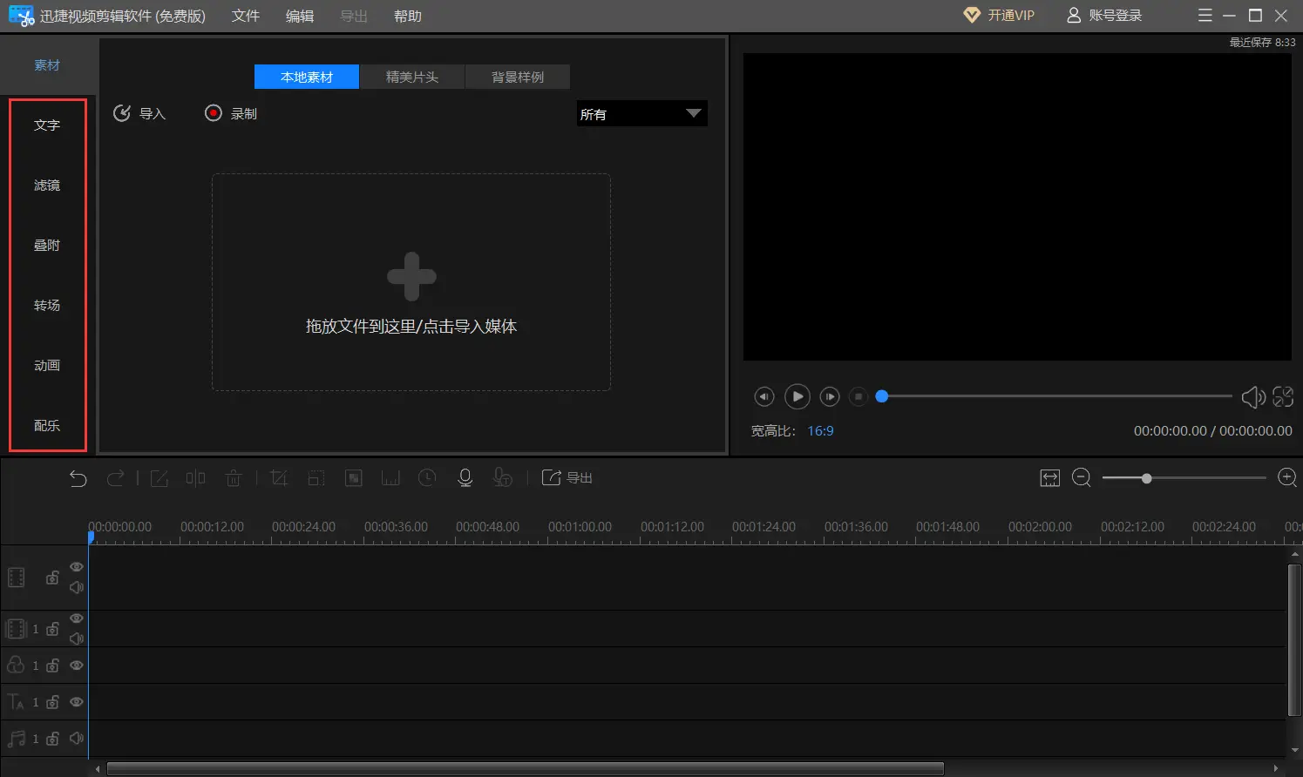Start voiceover with the microphone icon

(x=465, y=477)
